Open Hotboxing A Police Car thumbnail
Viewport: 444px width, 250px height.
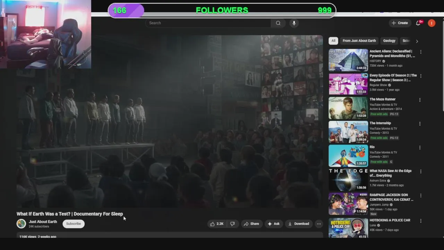tap(348, 228)
